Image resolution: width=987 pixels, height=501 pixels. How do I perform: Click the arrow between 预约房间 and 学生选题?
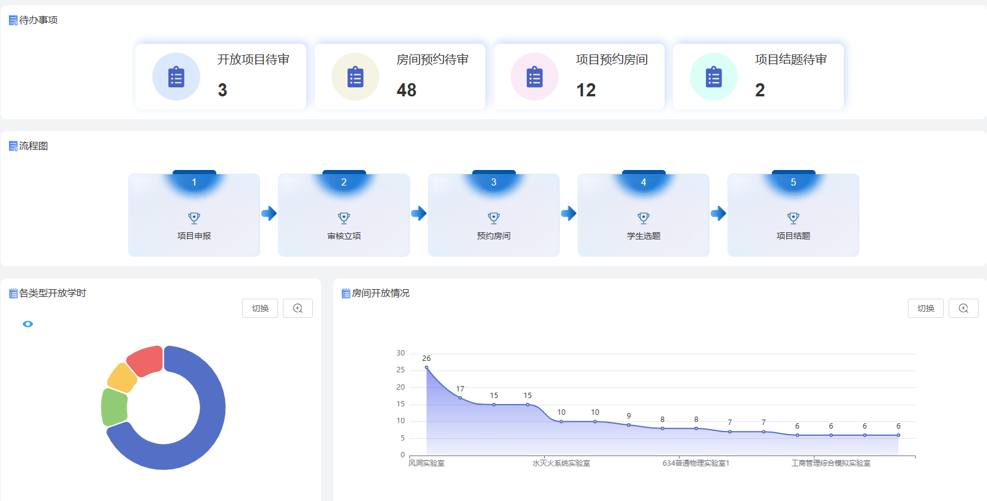coord(569,213)
